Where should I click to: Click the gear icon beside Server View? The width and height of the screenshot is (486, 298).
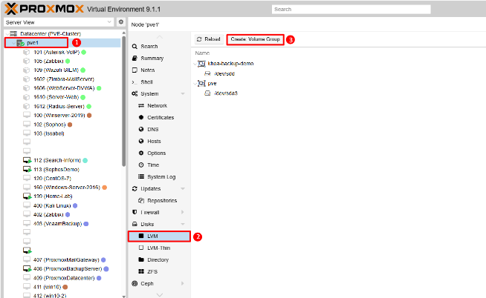tap(121, 22)
